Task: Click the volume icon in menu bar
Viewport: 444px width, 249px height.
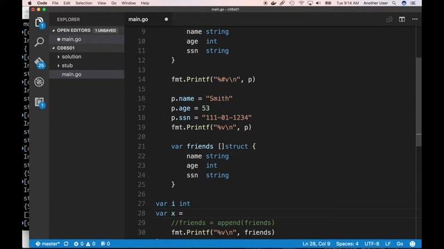Action: (x=318, y=3)
